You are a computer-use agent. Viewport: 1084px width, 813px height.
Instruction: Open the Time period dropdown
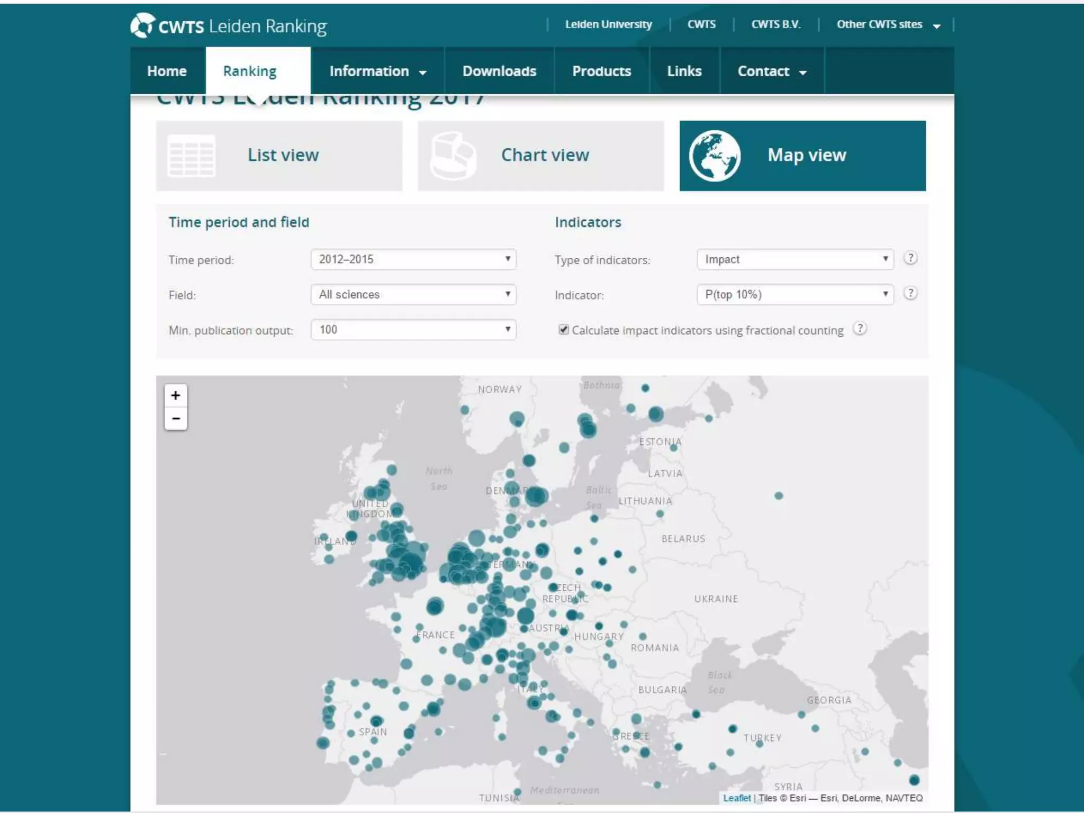413,259
